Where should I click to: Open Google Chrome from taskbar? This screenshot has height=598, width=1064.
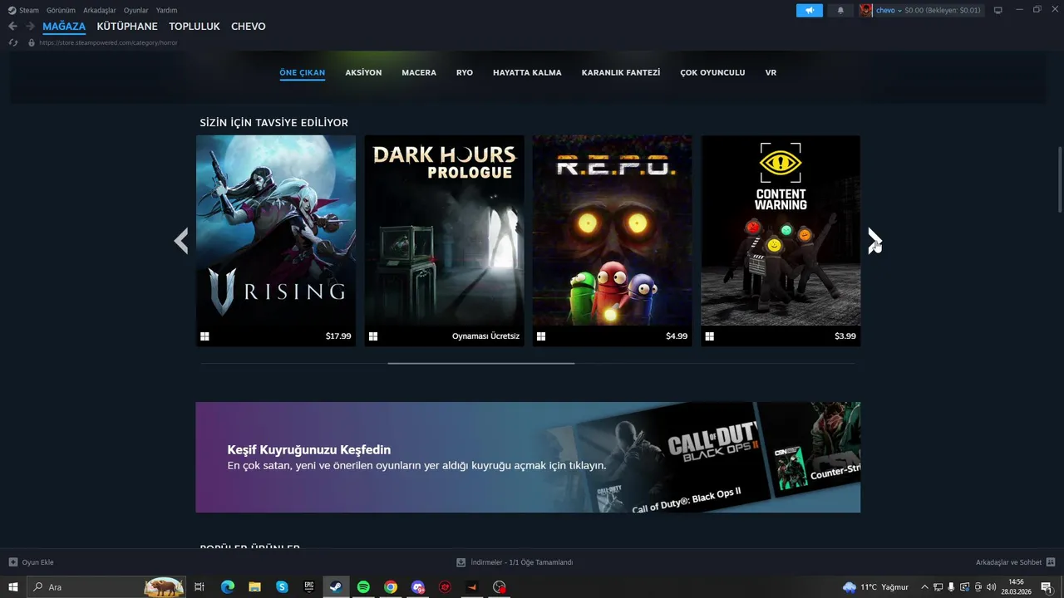(391, 587)
